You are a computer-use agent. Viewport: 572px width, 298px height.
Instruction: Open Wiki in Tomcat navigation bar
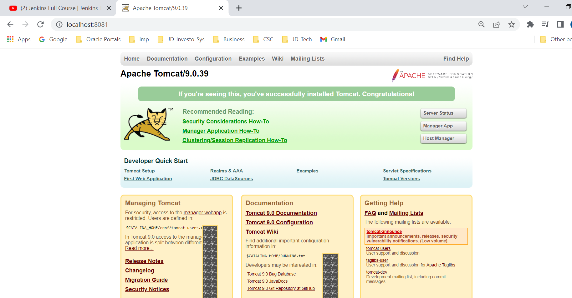(278, 59)
